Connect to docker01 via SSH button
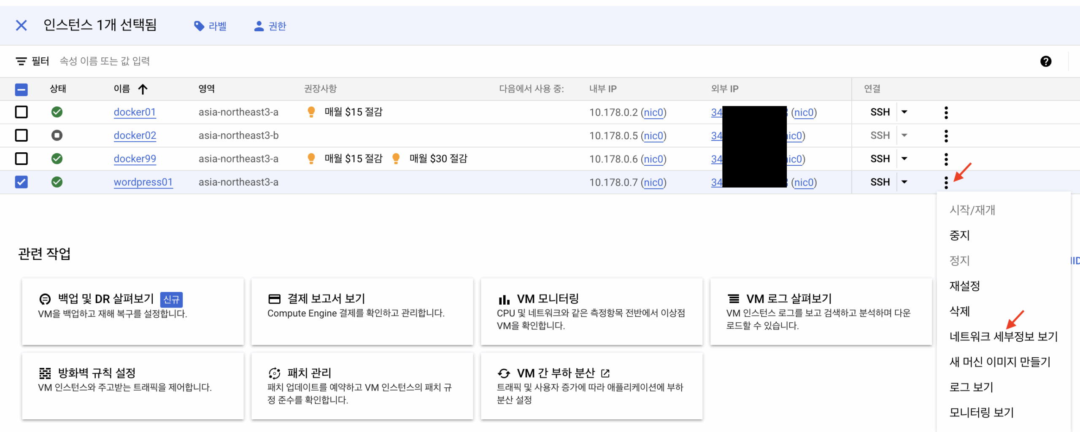The height and width of the screenshot is (432, 1080). coord(880,112)
